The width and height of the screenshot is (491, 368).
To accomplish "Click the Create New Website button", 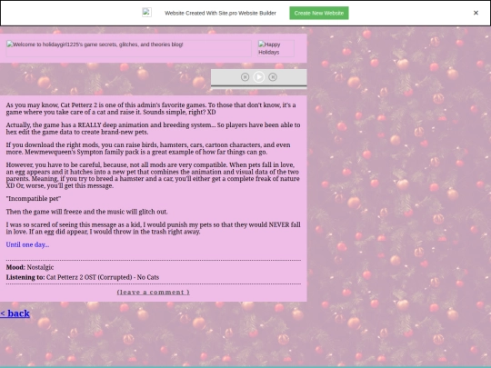I will coord(319,13).
